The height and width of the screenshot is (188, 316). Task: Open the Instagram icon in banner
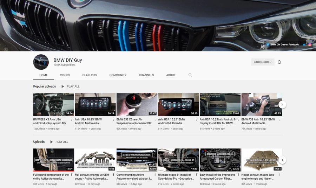point(310,45)
